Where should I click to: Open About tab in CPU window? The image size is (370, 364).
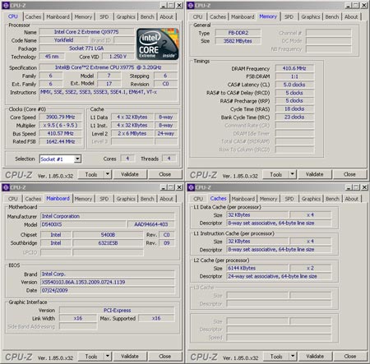(x=166, y=17)
